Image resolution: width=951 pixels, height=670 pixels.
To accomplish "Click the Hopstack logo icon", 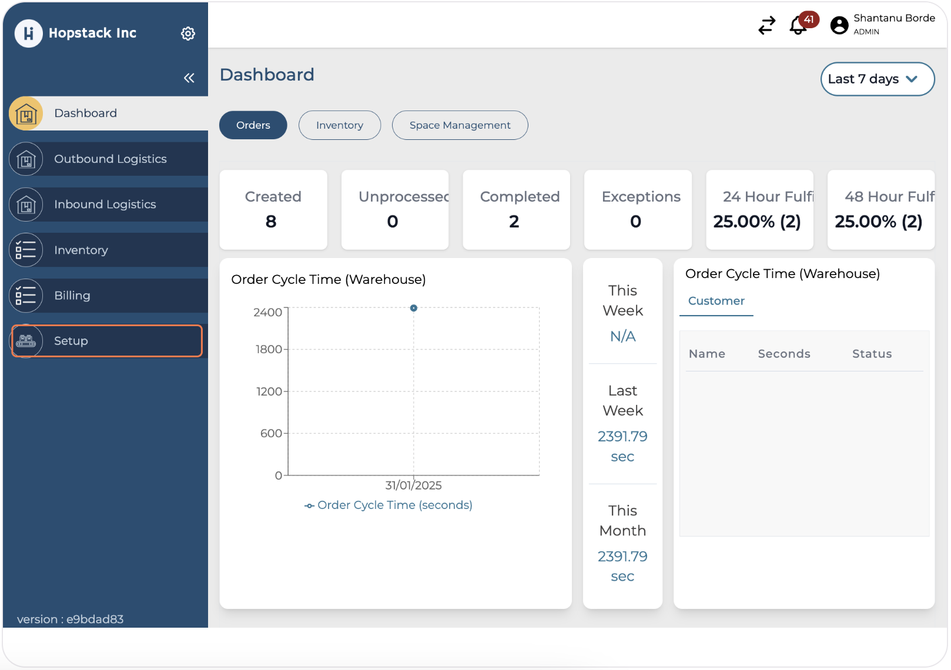I will [x=28, y=33].
